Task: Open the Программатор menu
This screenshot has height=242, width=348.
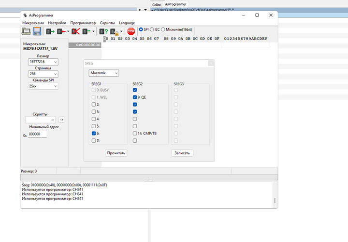Action: pyautogui.click(x=83, y=23)
